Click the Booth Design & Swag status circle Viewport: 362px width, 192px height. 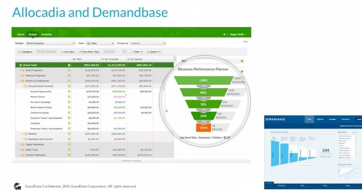coord(69,107)
